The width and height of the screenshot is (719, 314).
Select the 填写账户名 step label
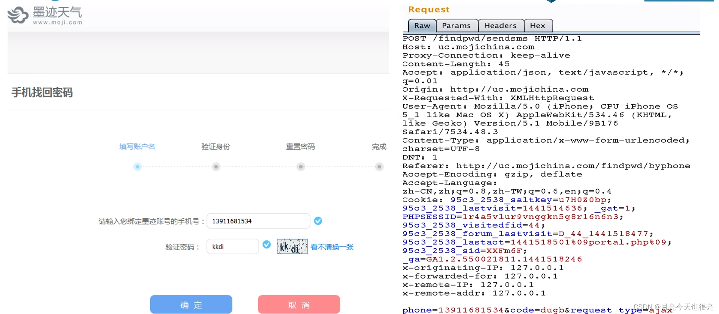point(137,147)
